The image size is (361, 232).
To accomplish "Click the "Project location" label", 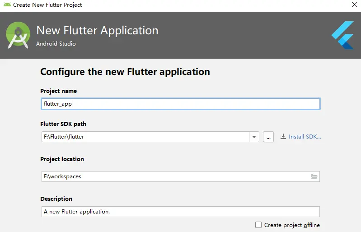I will (62, 159).
